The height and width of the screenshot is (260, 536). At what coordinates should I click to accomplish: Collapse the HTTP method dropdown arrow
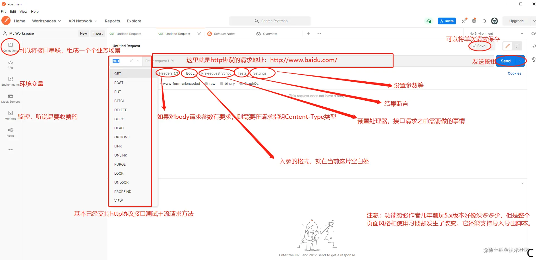pos(138,61)
